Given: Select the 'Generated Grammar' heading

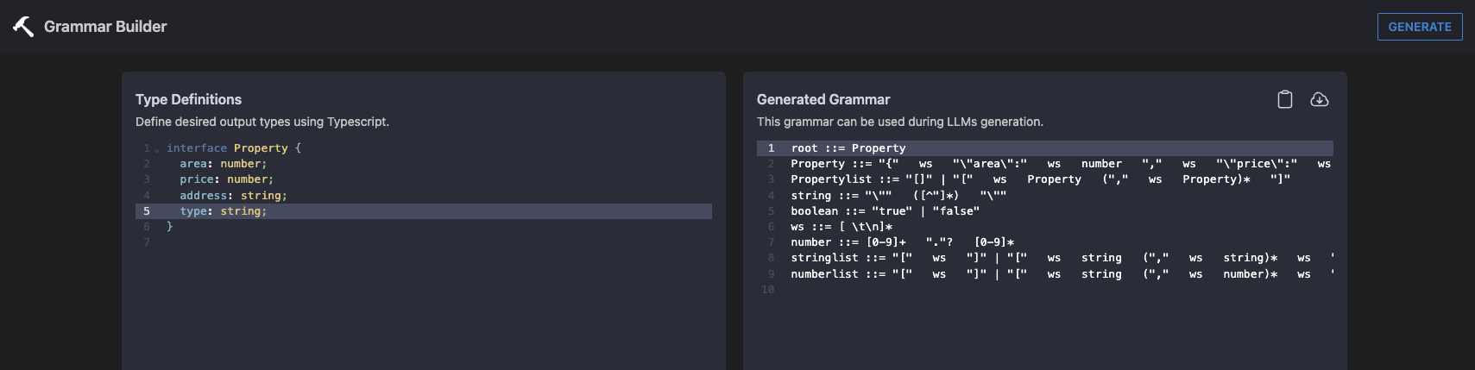Looking at the screenshot, I should pos(823,99).
